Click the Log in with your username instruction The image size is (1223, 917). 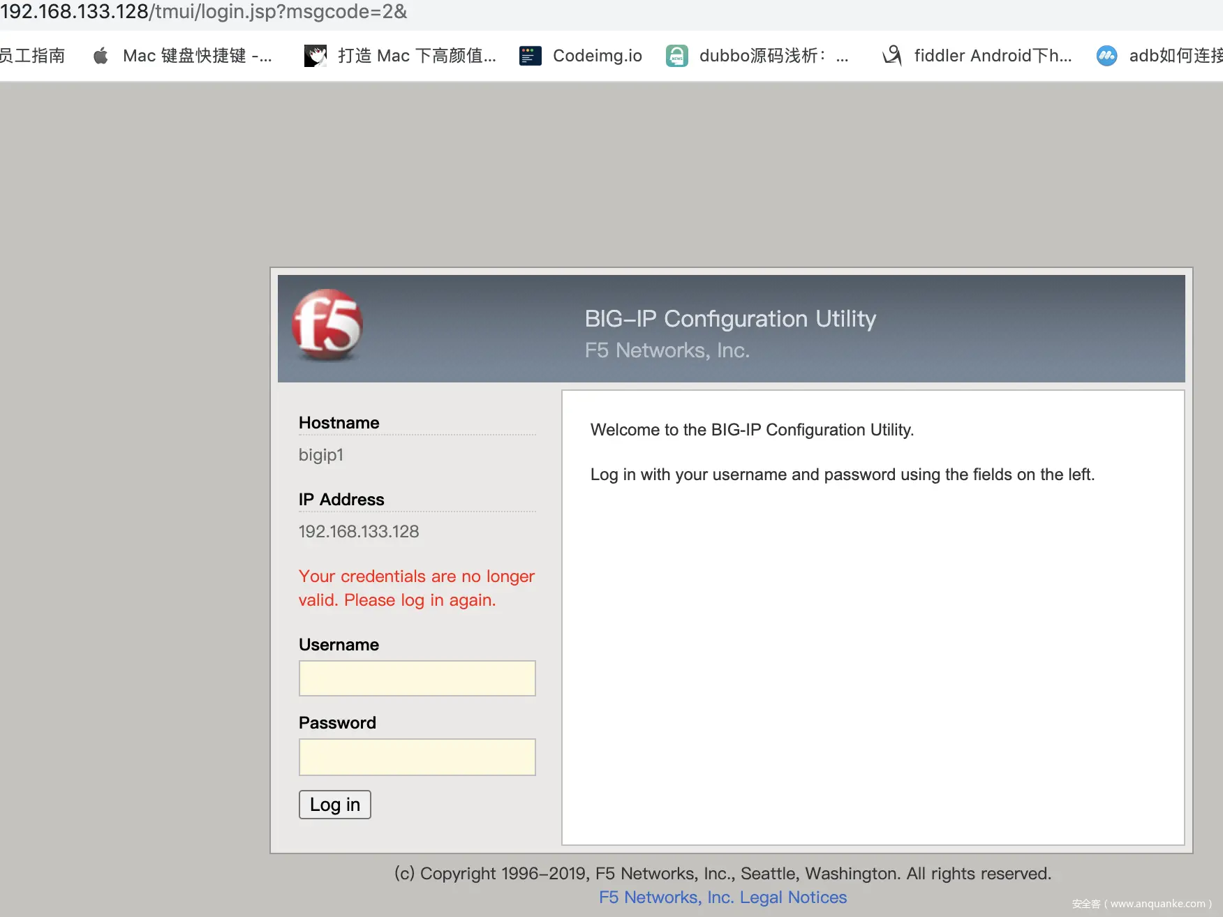[843, 475]
